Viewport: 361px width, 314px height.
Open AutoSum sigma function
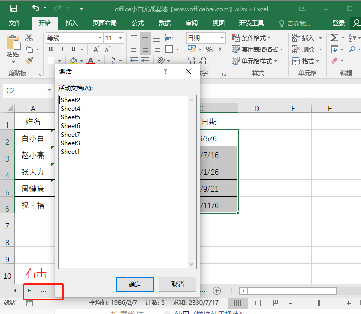tap(334, 38)
